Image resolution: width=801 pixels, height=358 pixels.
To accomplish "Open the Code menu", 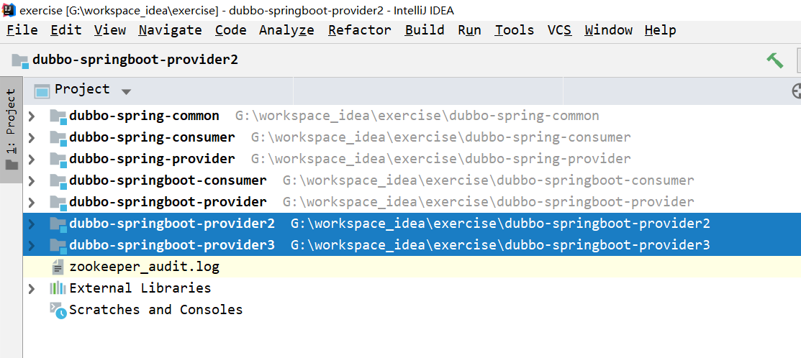I will (x=230, y=31).
